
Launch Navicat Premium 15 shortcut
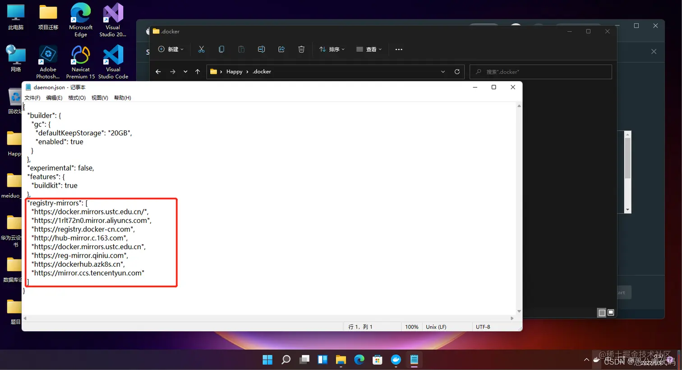coord(81,62)
